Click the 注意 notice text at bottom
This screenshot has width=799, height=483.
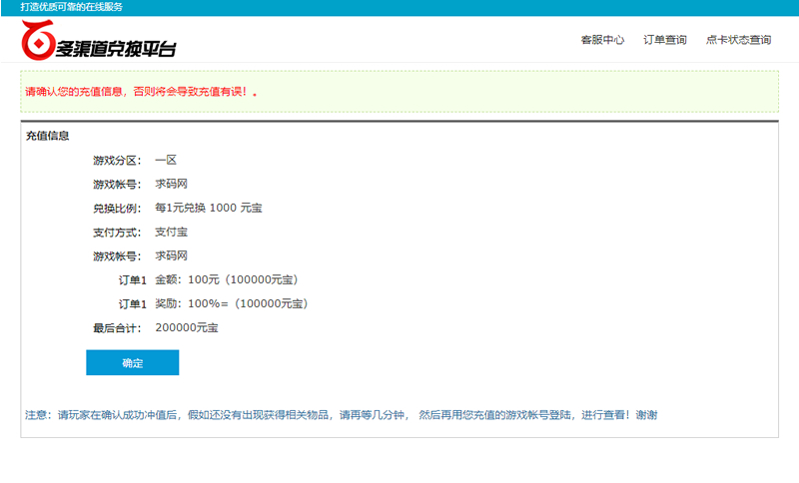[x=341, y=415]
